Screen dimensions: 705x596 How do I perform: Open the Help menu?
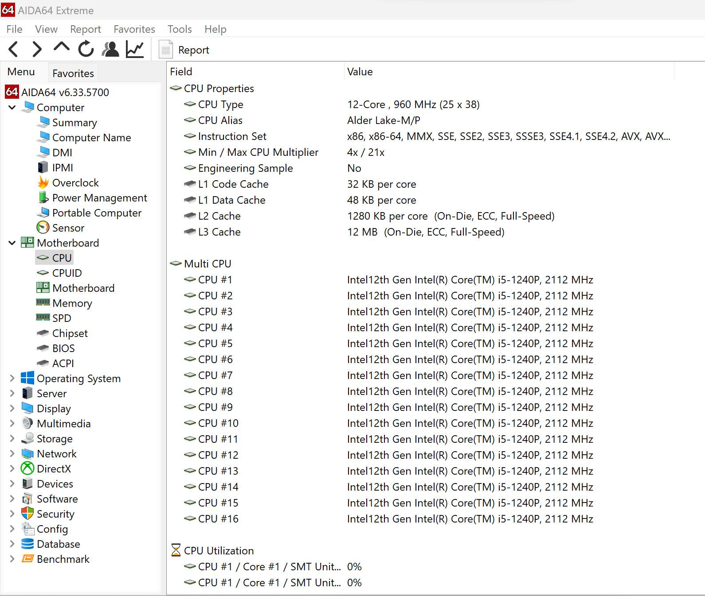pos(215,29)
